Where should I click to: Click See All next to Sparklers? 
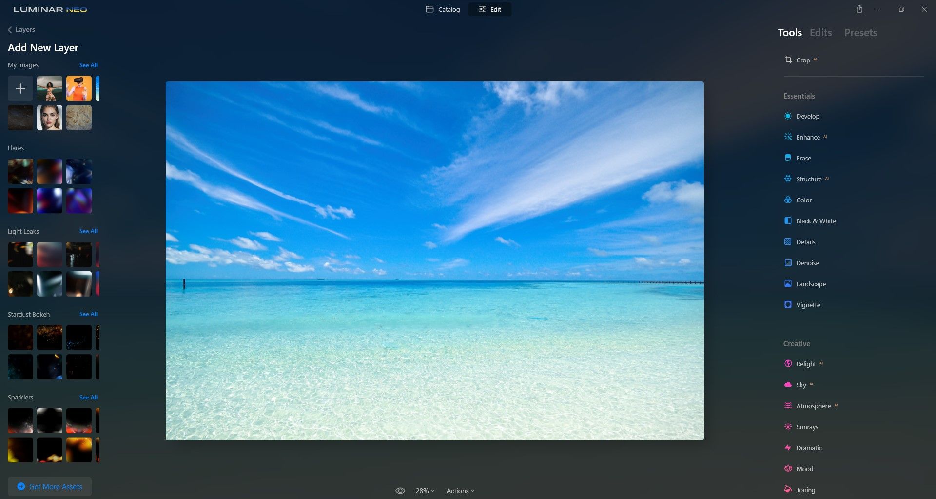click(88, 398)
